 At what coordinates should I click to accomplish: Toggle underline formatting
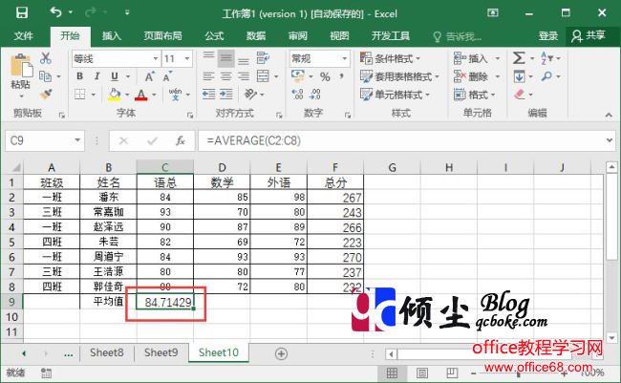pyautogui.click(x=115, y=76)
